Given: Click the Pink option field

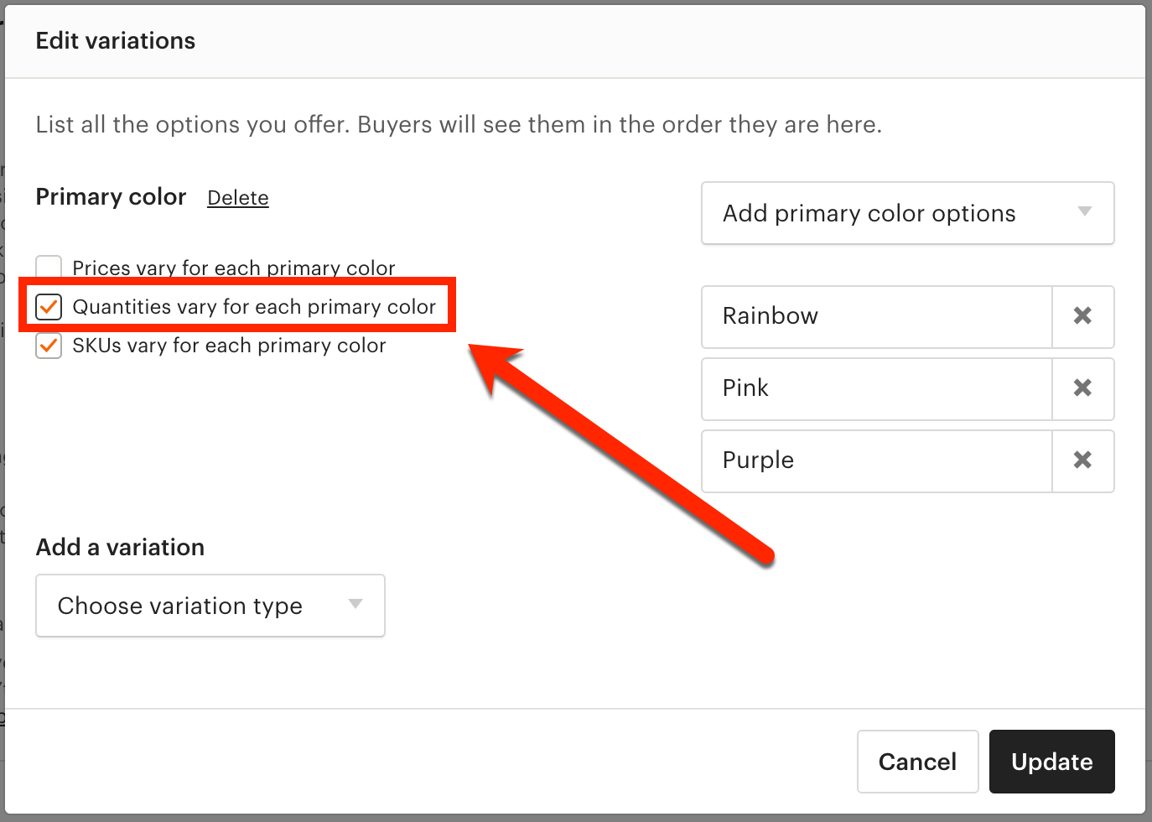Looking at the screenshot, I should coord(876,388).
